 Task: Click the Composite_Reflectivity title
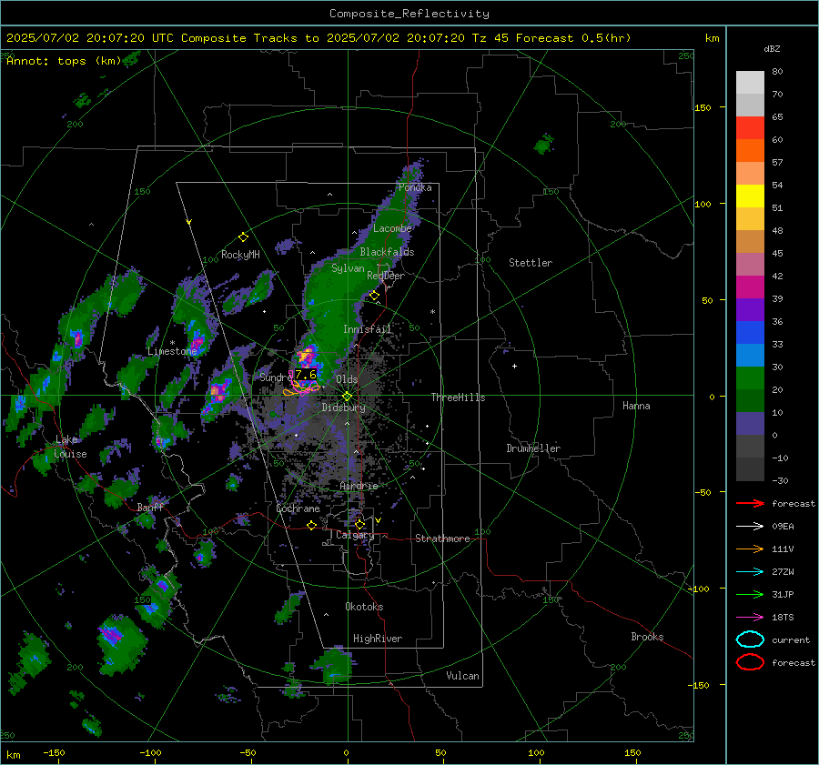tap(409, 14)
